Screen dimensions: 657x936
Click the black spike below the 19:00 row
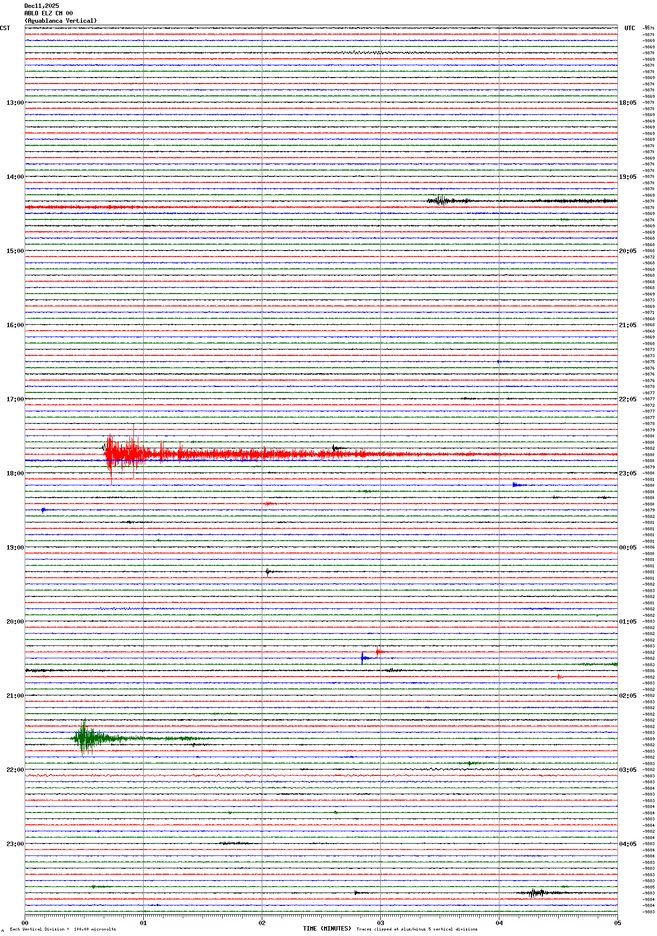click(267, 572)
